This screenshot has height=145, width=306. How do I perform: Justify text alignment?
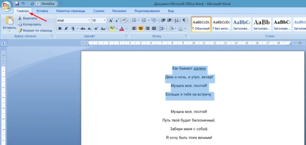pos(154,29)
